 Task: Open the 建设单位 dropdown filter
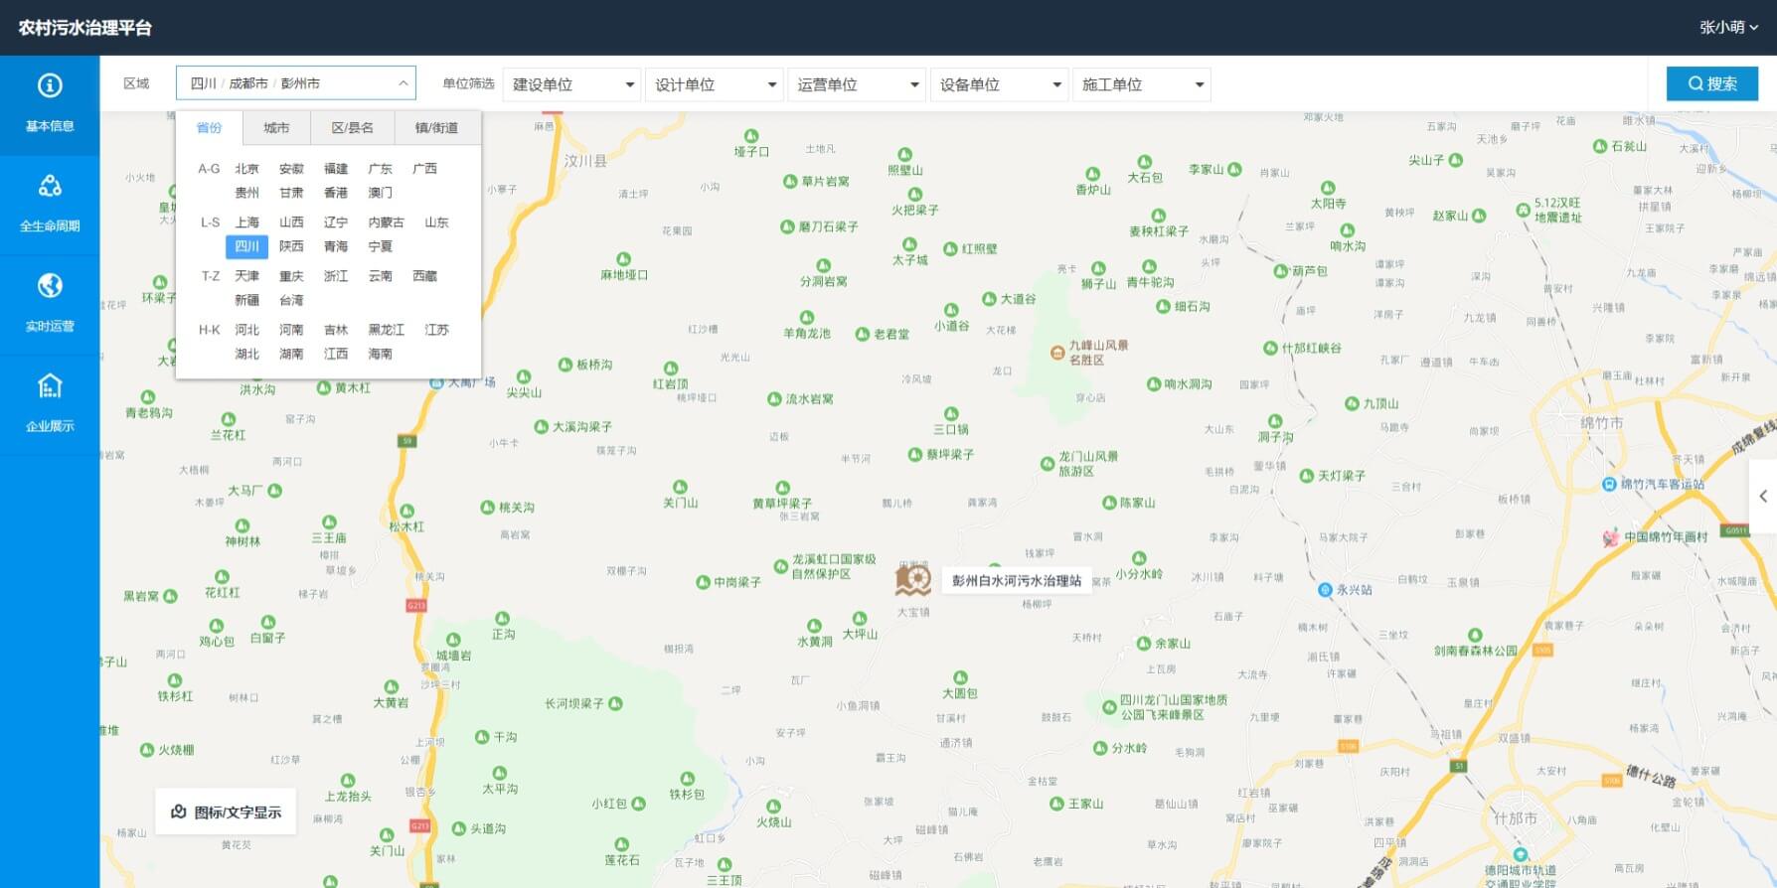[572, 84]
